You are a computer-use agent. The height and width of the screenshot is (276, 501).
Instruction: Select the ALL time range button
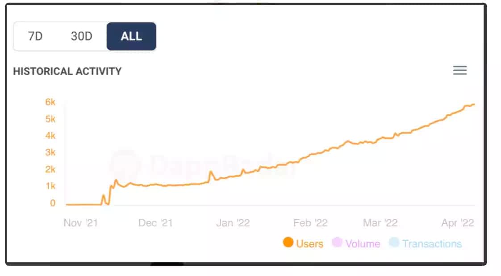[131, 36]
